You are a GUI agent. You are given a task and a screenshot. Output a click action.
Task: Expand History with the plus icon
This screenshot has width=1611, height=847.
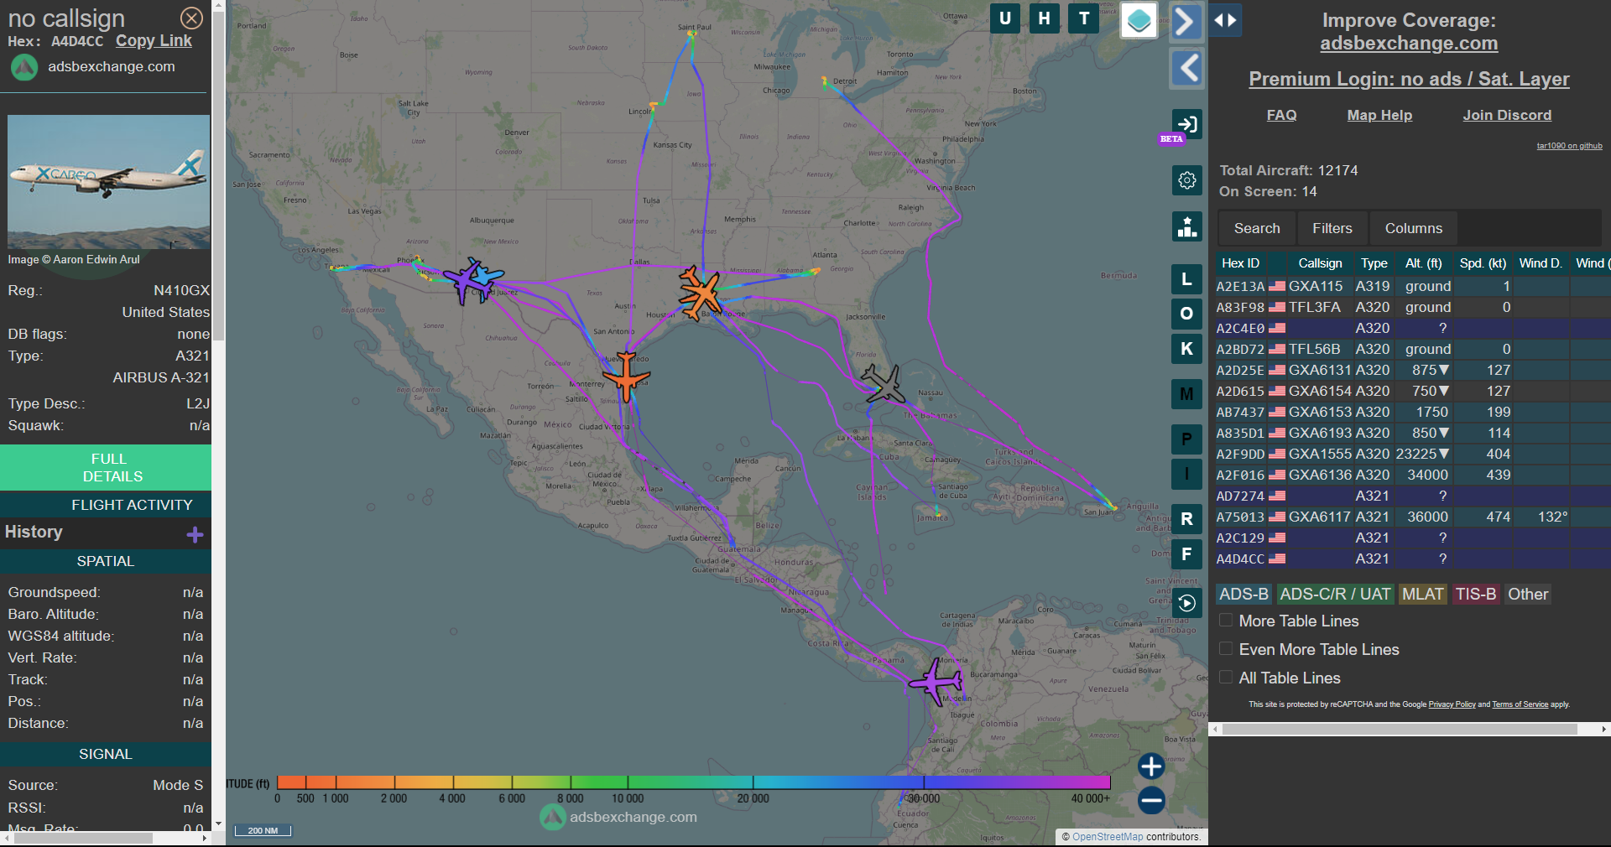click(x=195, y=534)
